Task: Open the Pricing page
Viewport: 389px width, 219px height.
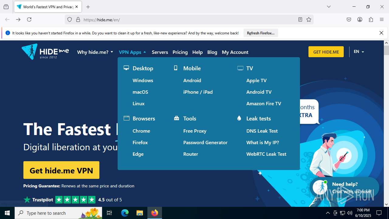Action: (180, 52)
